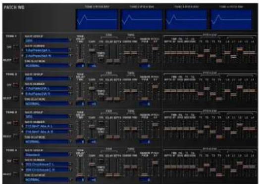The image size is (259, 184).
Task: Click the Tone 2 pitch envelope graph
Action: click(142, 19)
